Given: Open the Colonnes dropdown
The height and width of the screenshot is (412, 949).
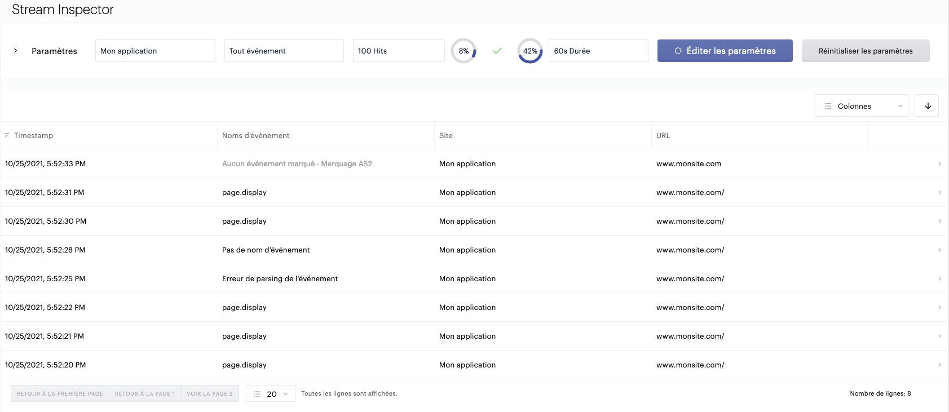Looking at the screenshot, I should 862,106.
